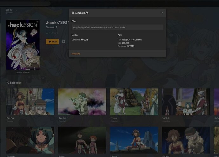Open the Encounter episode thumbnail
Image resolution: width=219 pixels, height=157 pixels.
tap(30, 140)
